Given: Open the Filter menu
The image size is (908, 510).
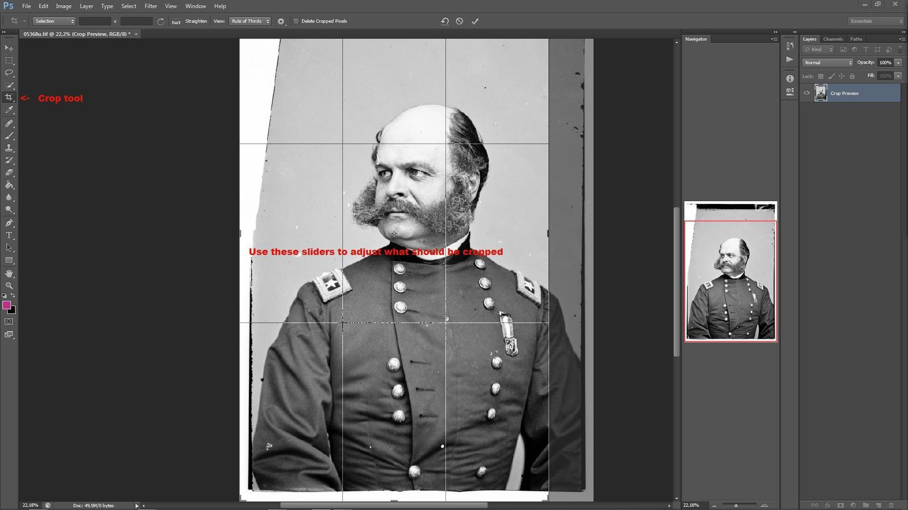Looking at the screenshot, I should (150, 6).
